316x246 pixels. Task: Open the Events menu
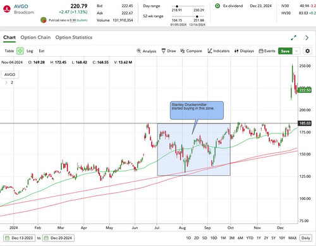(267, 51)
